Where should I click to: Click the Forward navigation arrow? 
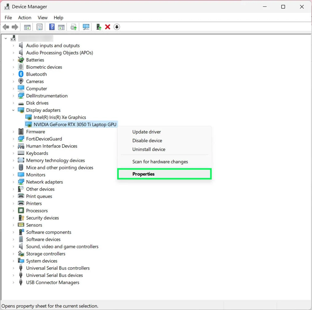(x=15, y=27)
